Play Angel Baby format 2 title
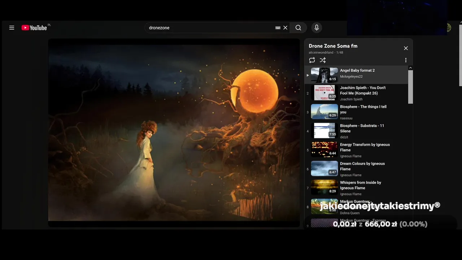 click(357, 70)
